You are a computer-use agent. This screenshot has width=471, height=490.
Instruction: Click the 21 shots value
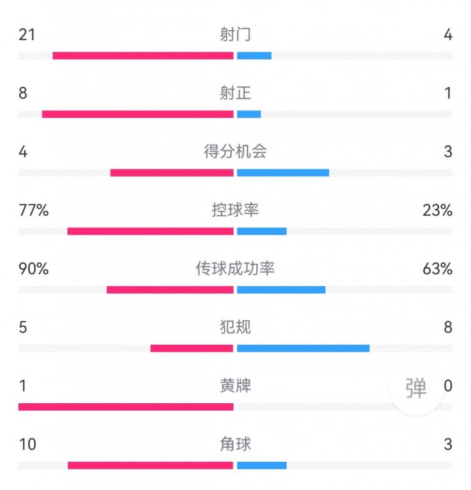click(27, 35)
